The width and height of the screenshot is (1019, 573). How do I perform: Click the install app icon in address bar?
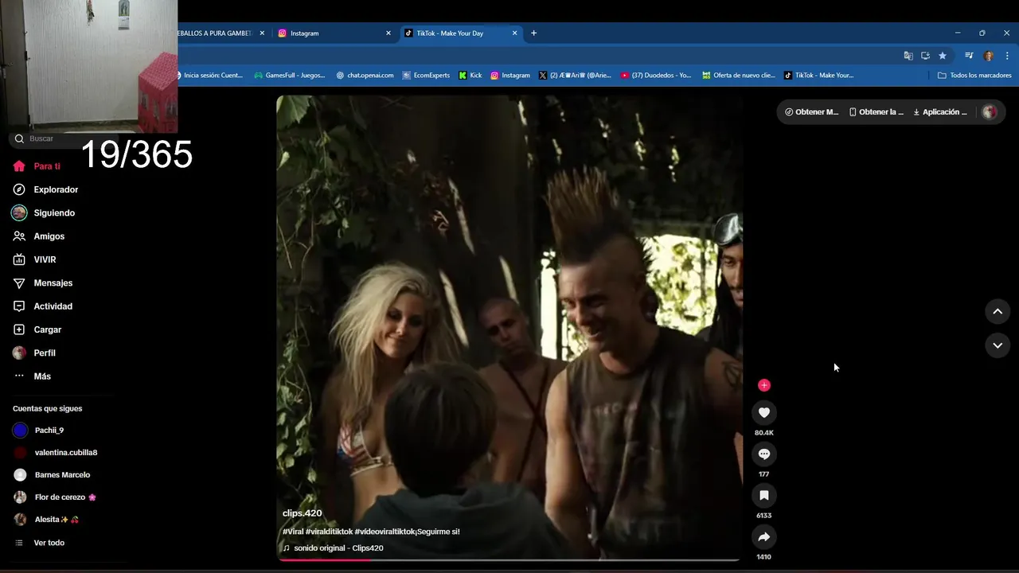pyautogui.click(x=925, y=56)
